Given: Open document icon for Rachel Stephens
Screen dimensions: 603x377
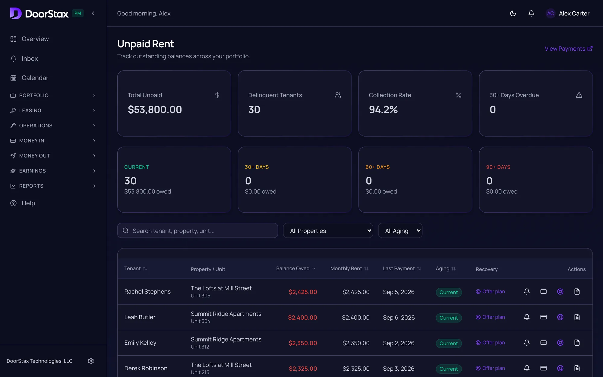Looking at the screenshot, I should coord(577,292).
